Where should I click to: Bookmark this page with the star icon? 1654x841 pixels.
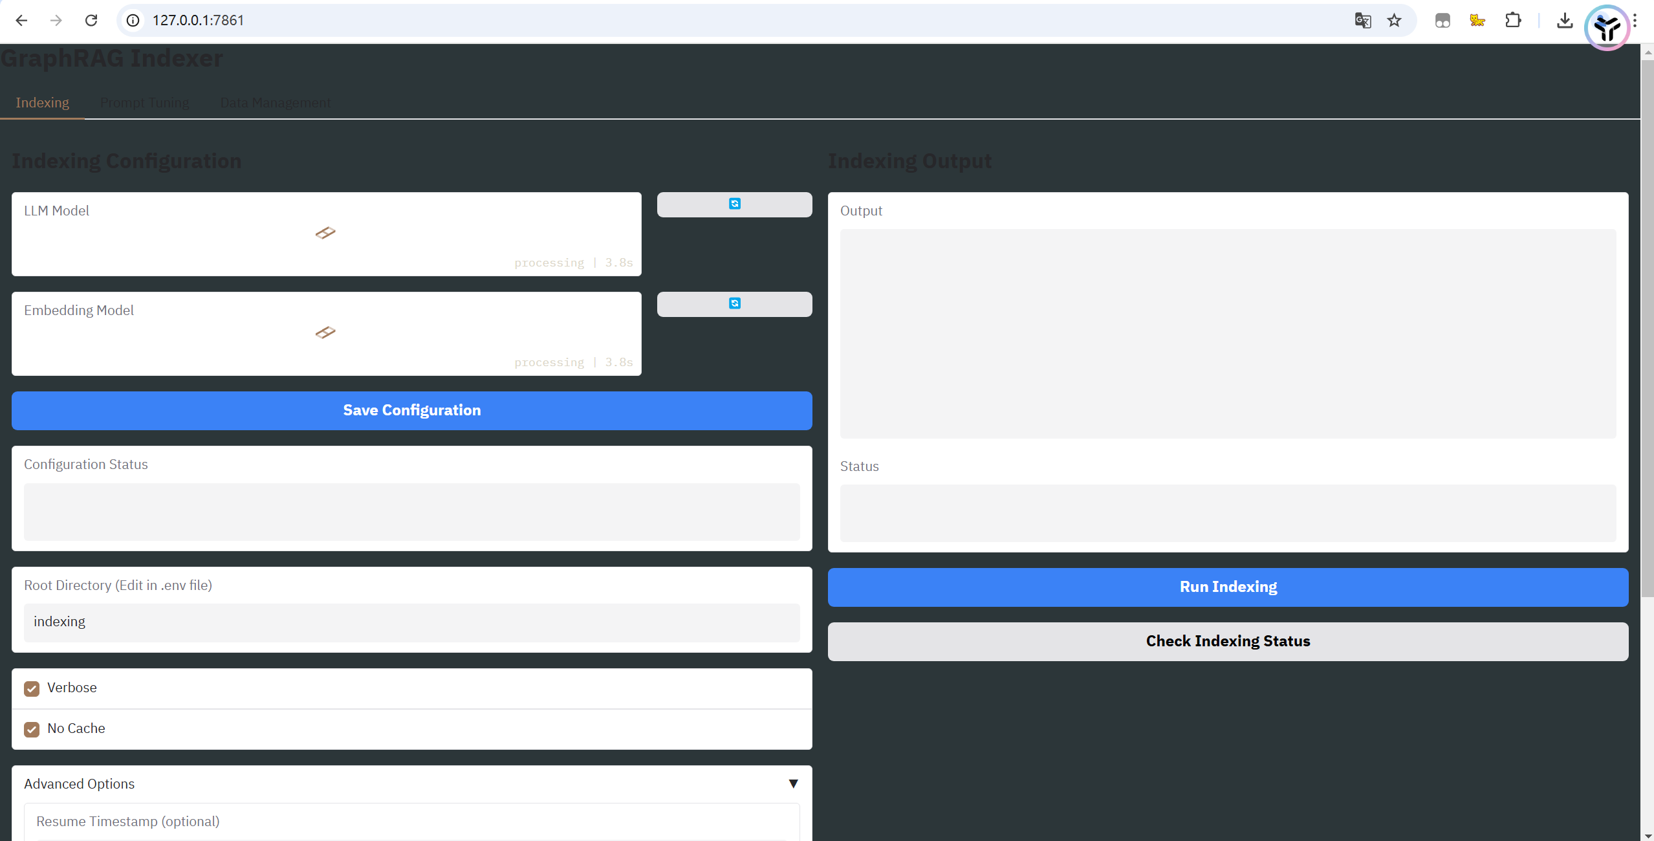[x=1394, y=21]
